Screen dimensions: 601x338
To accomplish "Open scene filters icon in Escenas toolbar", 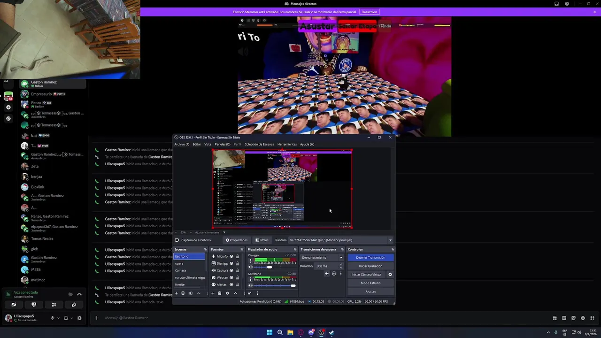I will [x=191, y=293].
